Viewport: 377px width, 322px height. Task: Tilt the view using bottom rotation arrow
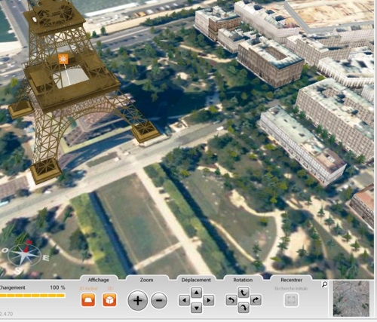point(244,308)
